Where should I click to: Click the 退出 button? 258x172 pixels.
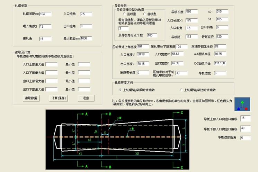(86, 98)
